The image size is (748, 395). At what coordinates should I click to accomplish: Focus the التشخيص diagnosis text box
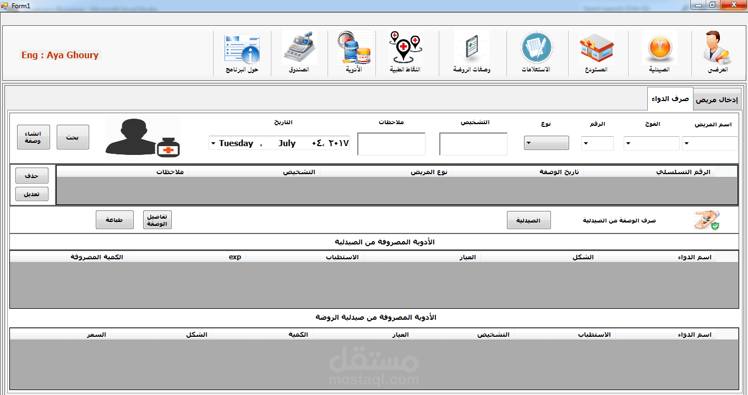(x=473, y=144)
